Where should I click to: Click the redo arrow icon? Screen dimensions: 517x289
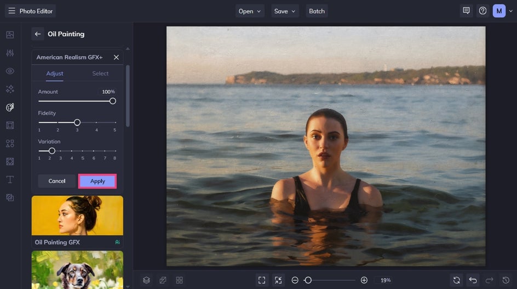coord(489,280)
